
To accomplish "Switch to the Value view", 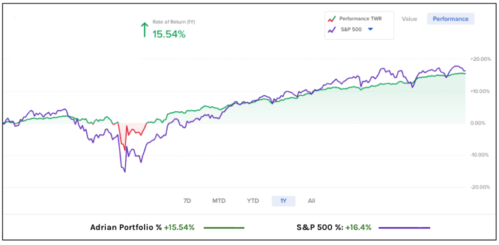I will [x=409, y=19].
